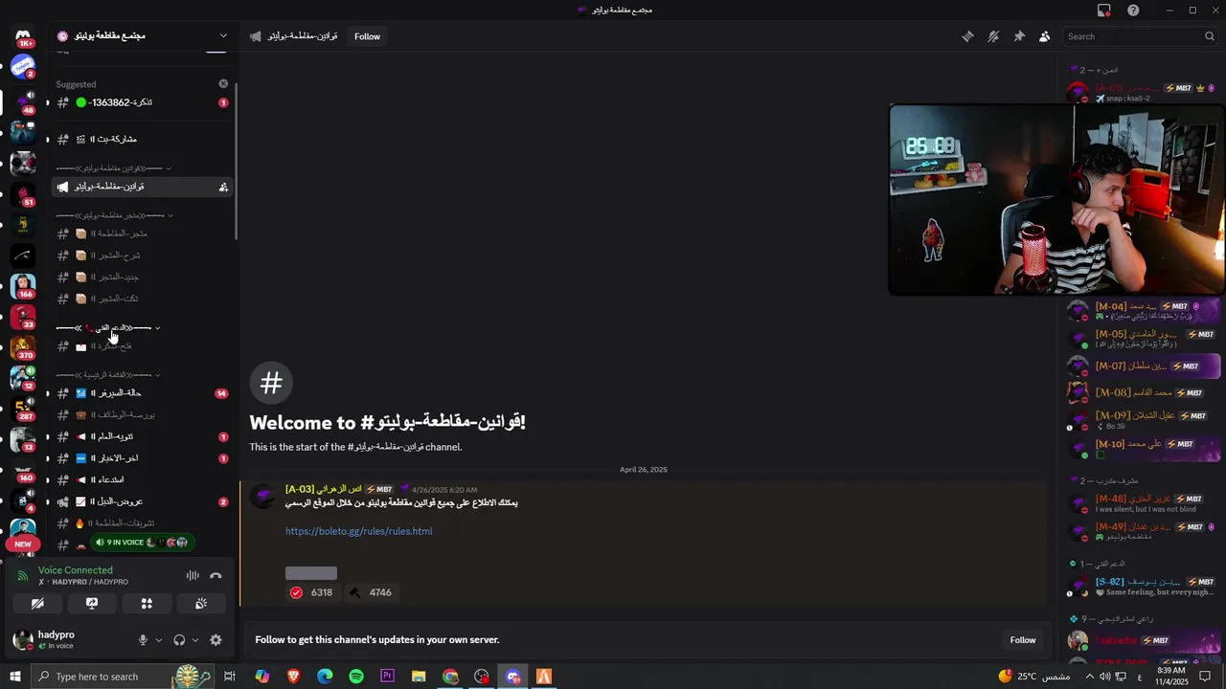Open Spotify from taskbar
The height and width of the screenshot is (689, 1226).
coord(356,677)
